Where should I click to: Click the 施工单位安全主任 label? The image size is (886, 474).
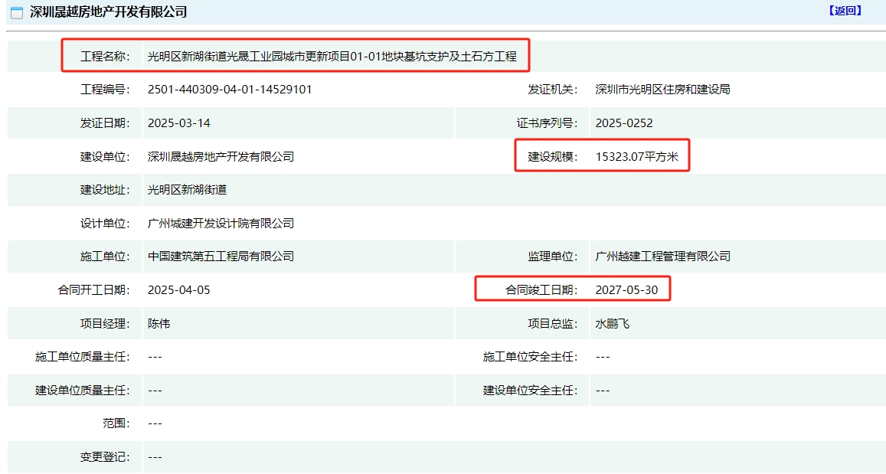(530, 357)
